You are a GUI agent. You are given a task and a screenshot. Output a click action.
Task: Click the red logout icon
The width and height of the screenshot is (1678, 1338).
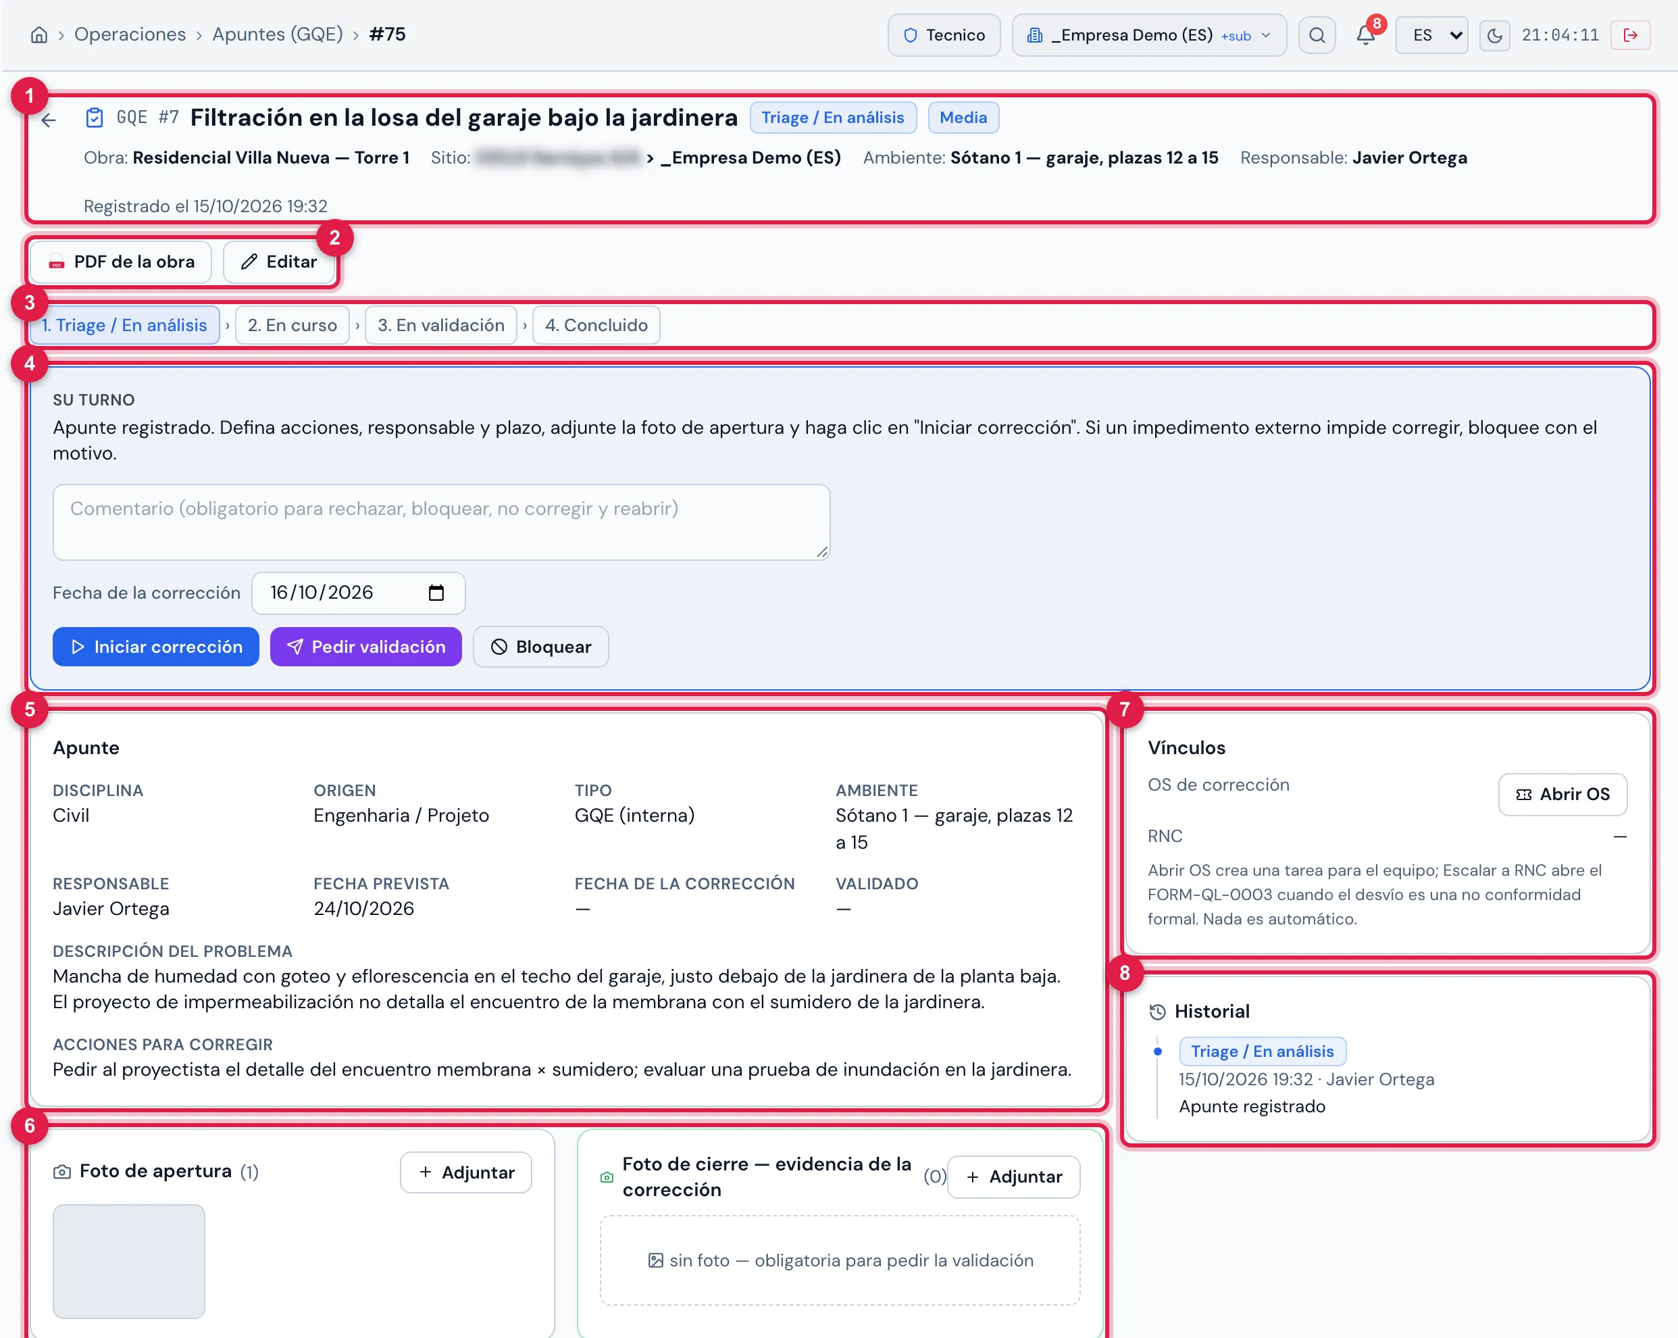[x=1631, y=35]
